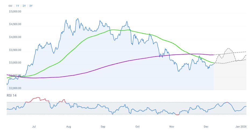Show the 3Y chart range
Image resolution: width=252 pixels, height=131 pixels.
click(31, 6)
